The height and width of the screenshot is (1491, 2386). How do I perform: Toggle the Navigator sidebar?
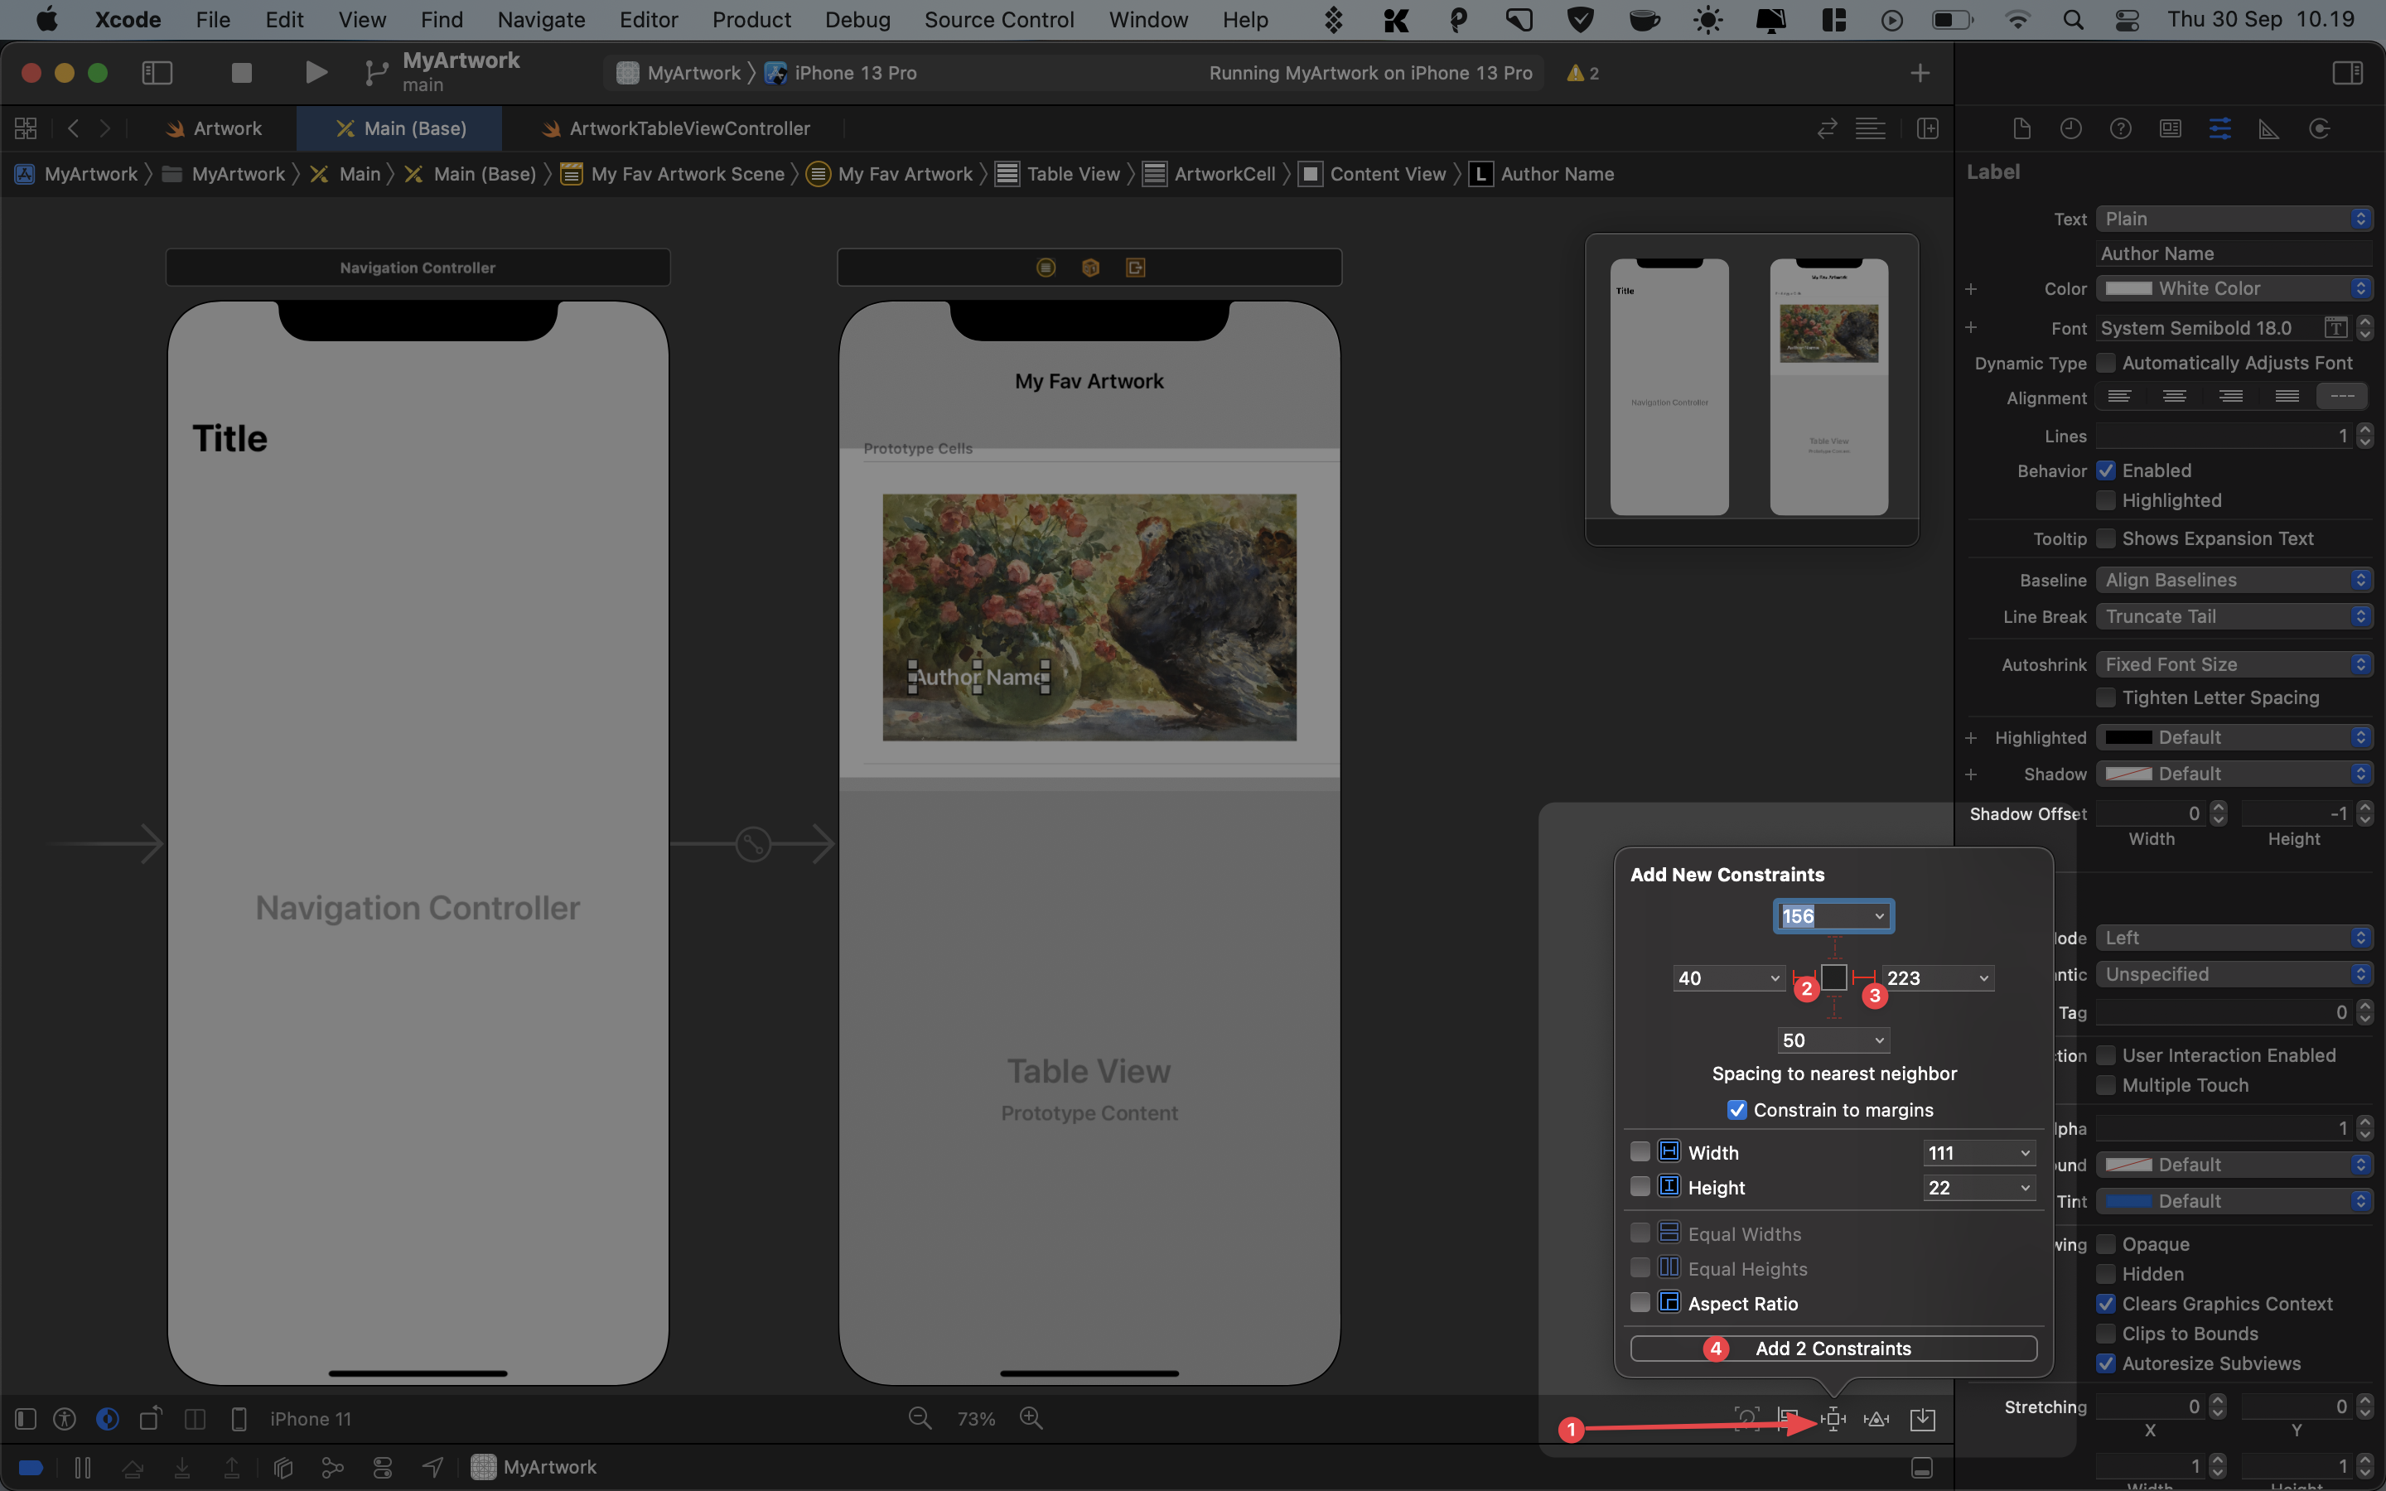coord(157,72)
